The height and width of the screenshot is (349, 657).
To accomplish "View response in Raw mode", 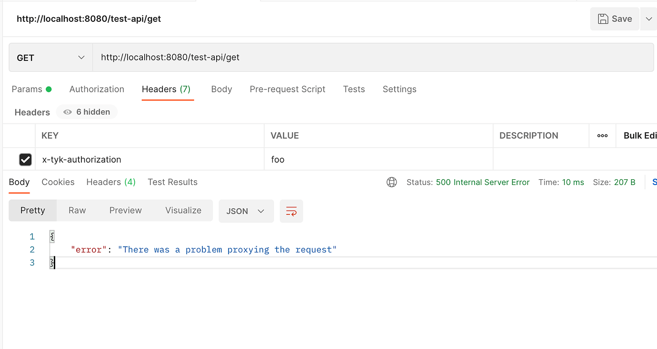I will [77, 210].
